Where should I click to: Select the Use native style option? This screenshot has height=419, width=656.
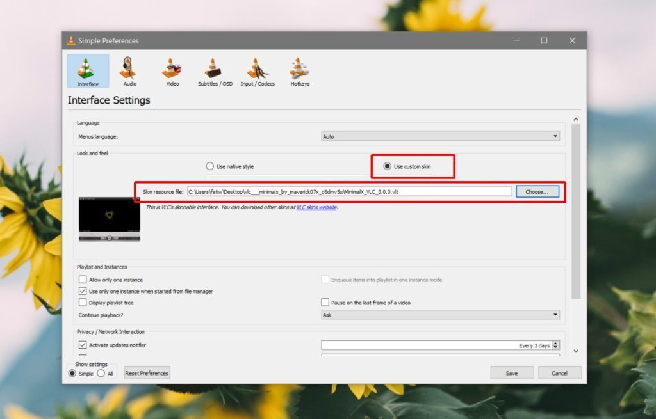[210, 166]
